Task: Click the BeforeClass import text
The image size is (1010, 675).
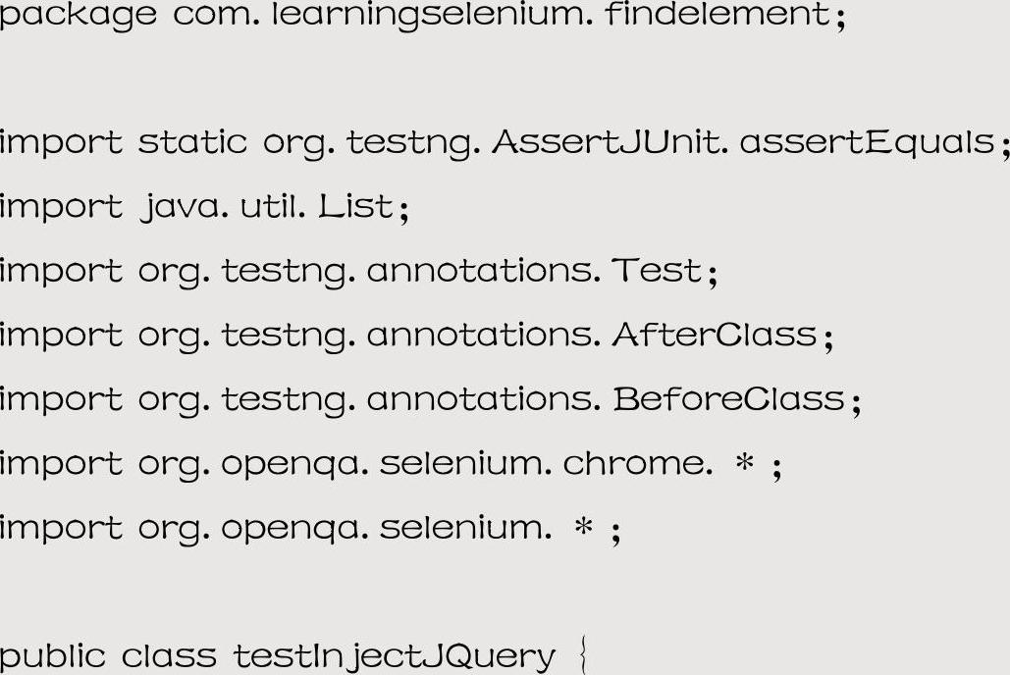Action: coord(728,398)
